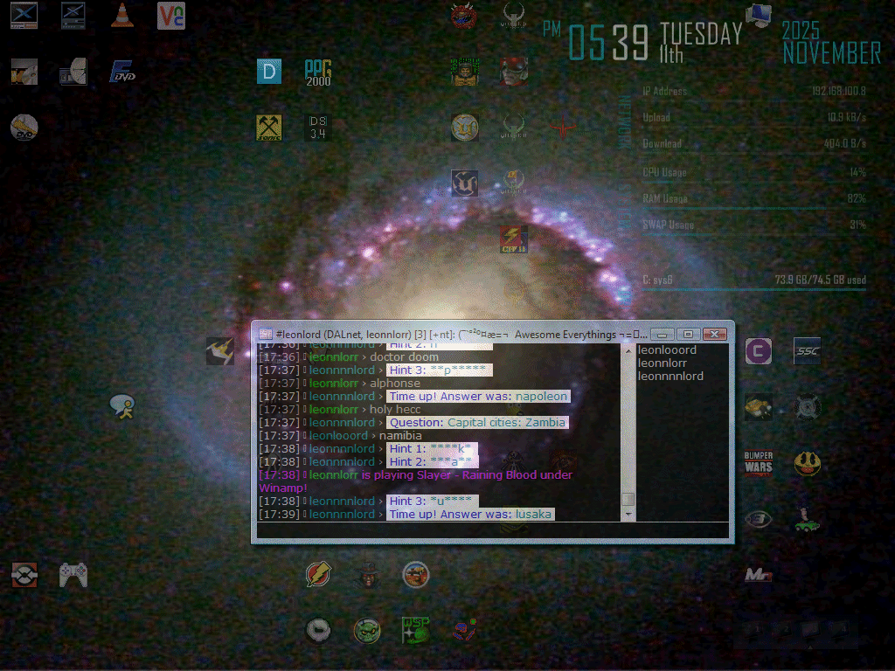
Task: Maximize the #leonlord channel window
Action: (x=689, y=334)
